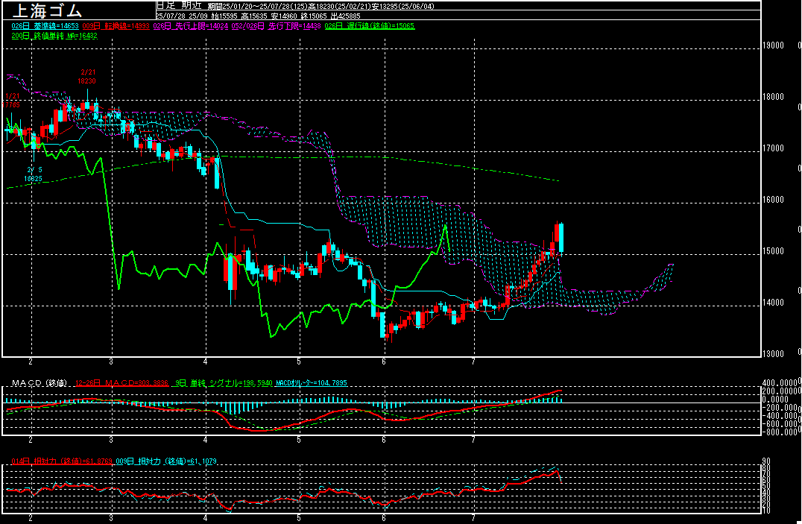
Task: Click the 2/5 16625 low annotation
Action: [34, 174]
